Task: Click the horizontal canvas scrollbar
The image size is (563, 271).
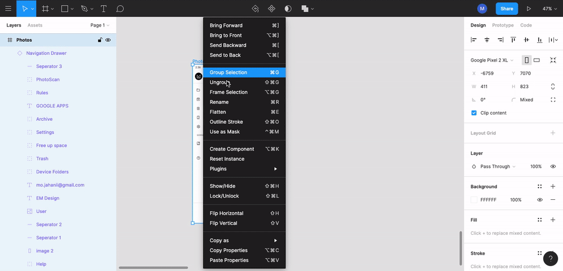Action: [153, 268]
